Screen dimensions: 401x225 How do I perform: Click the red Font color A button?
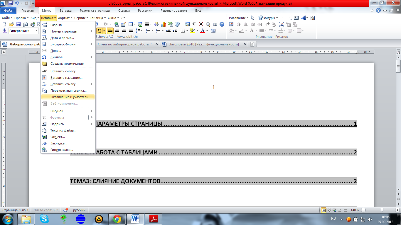[203, 30]
